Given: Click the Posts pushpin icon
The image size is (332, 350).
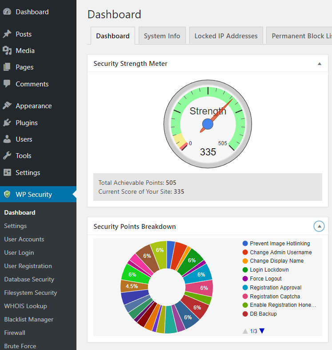Looking at the screenshot, I should click(x=7, y=34).
